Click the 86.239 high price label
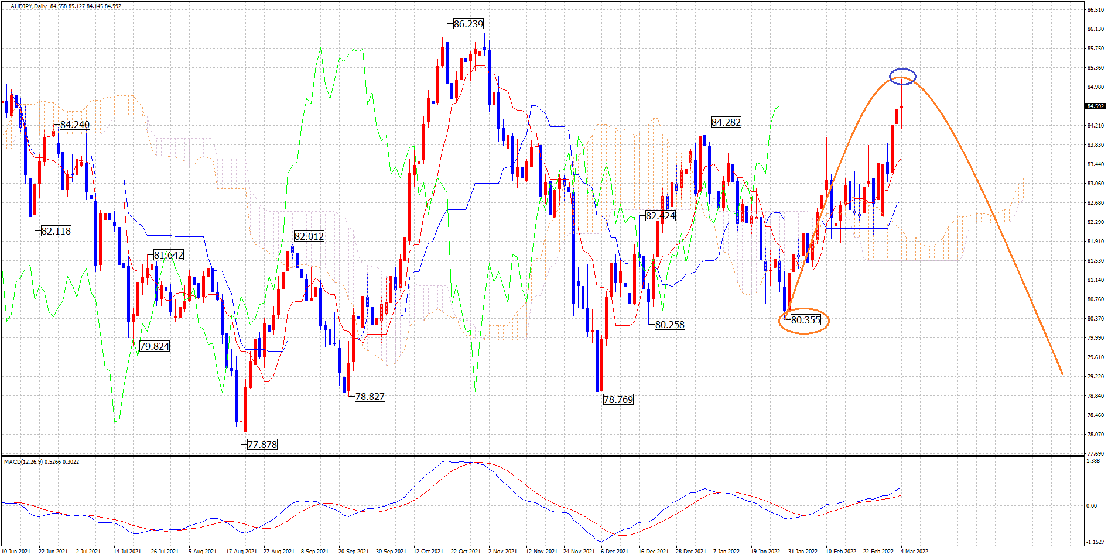The height and width of the screenshot is (558, 1108). tap(468, 24)
